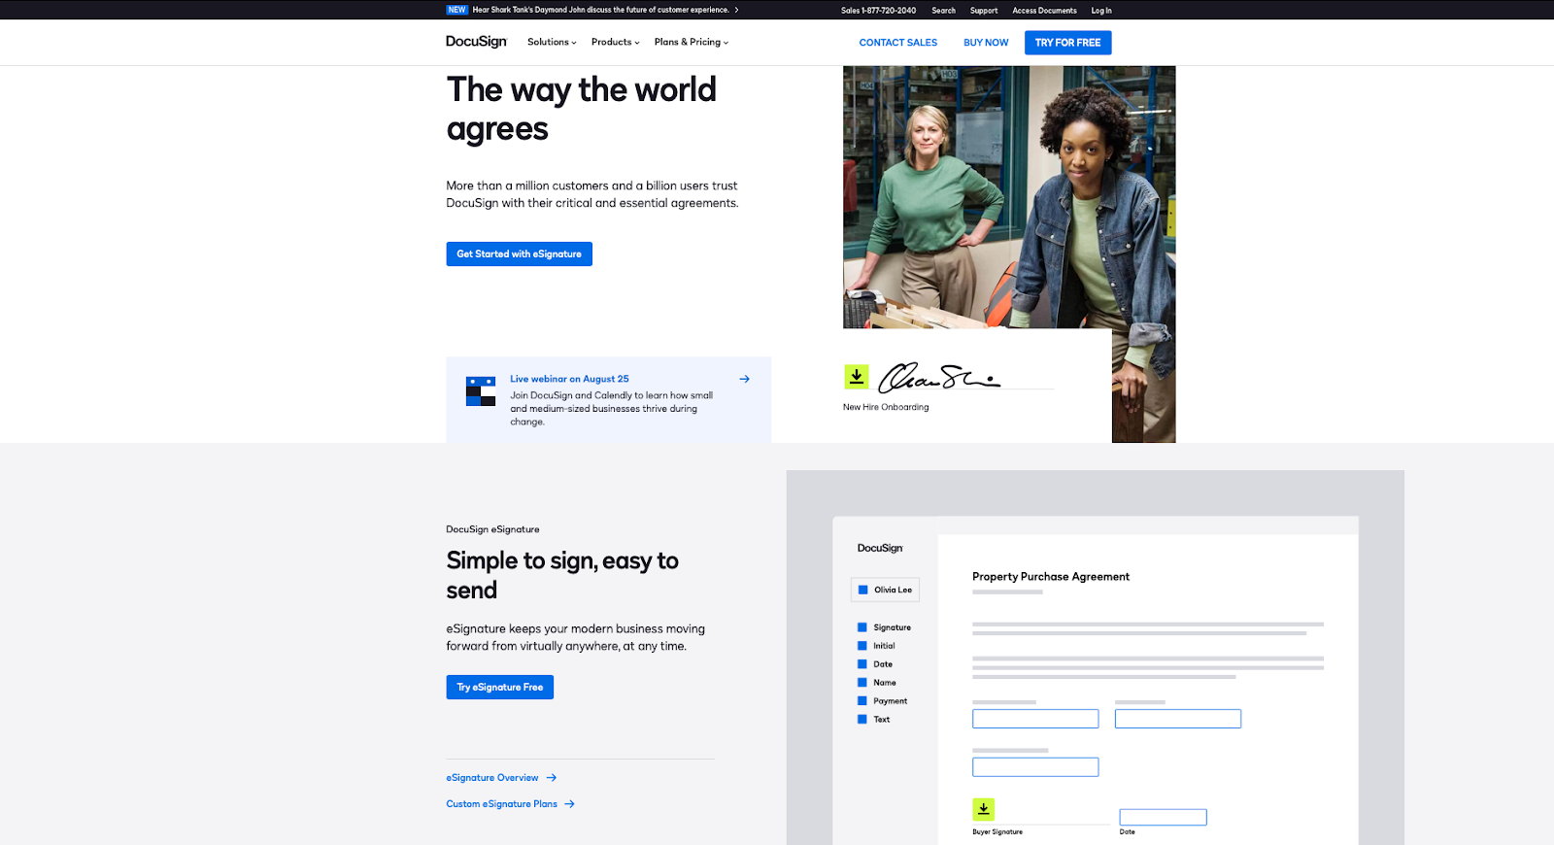Click arrow next to eSignature Overview
Image resolution: width=1554 pixels, height=845 pixels.
point(552,778)
